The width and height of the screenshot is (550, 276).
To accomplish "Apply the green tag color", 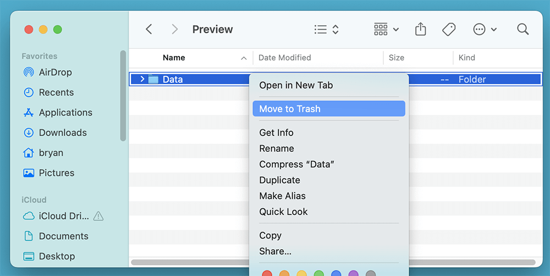I will pyautogui.click(x=319, y=273).
